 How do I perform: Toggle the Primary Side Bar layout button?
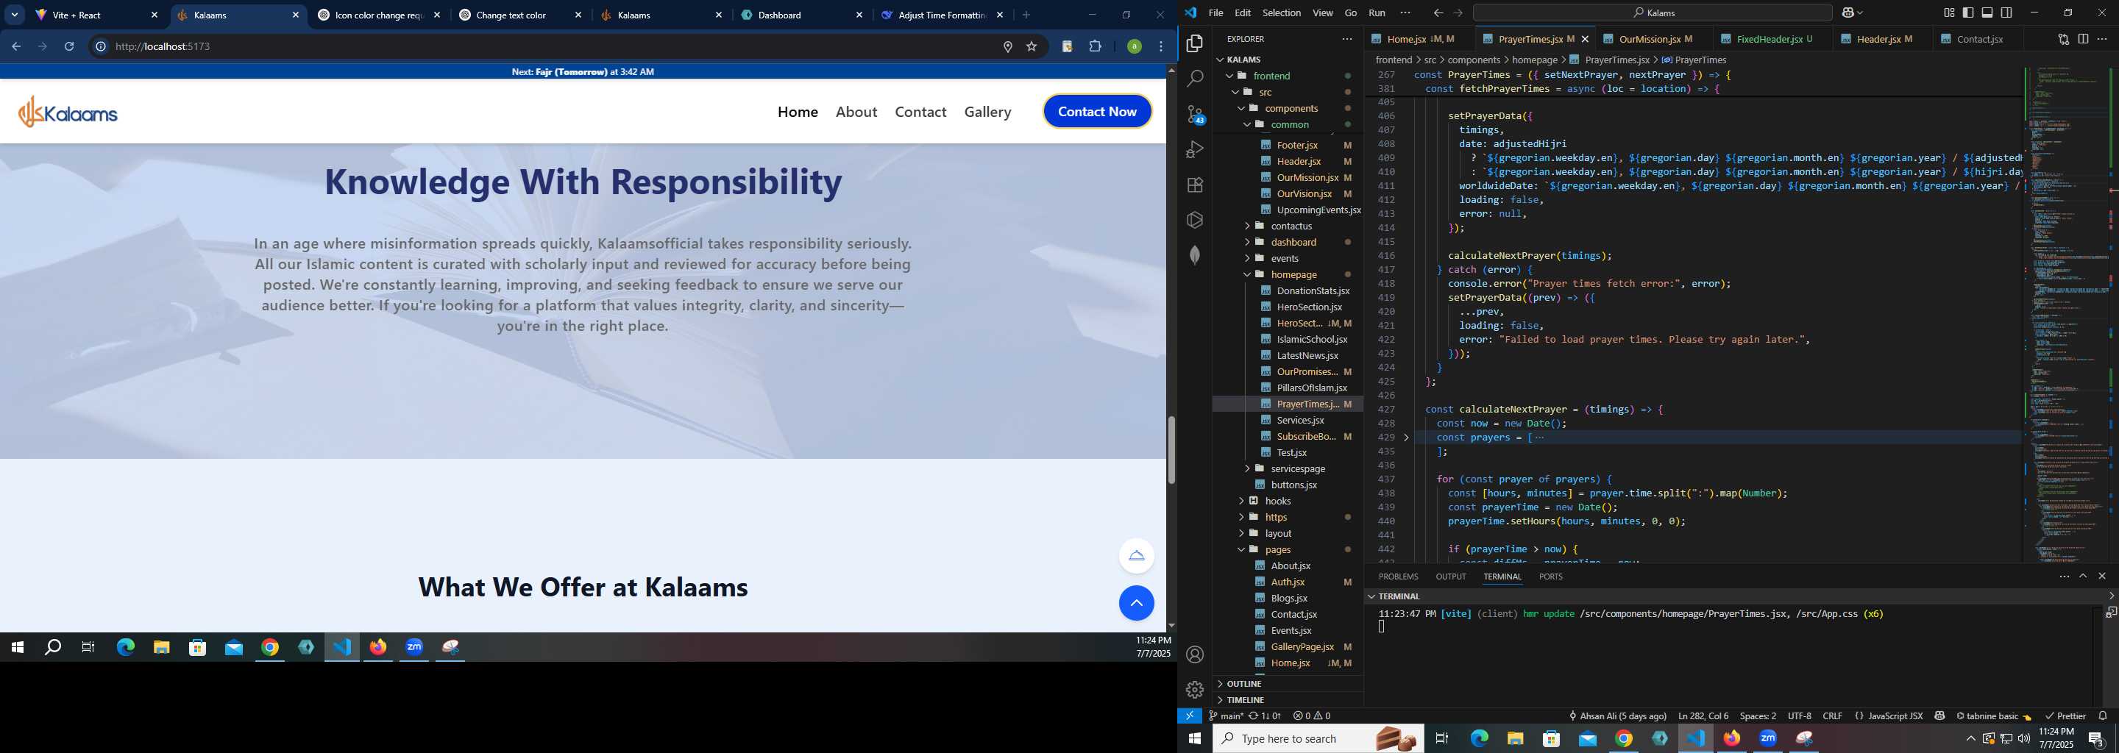[x=1967, y=13]
